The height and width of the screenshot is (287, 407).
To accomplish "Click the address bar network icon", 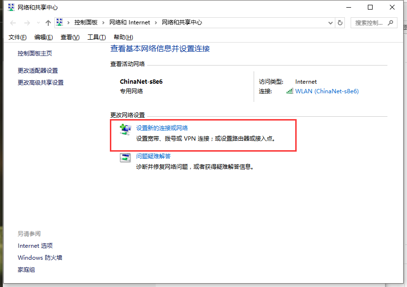I will 60,22.
